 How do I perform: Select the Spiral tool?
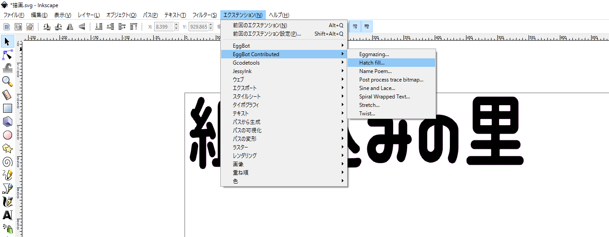(7, 161)
